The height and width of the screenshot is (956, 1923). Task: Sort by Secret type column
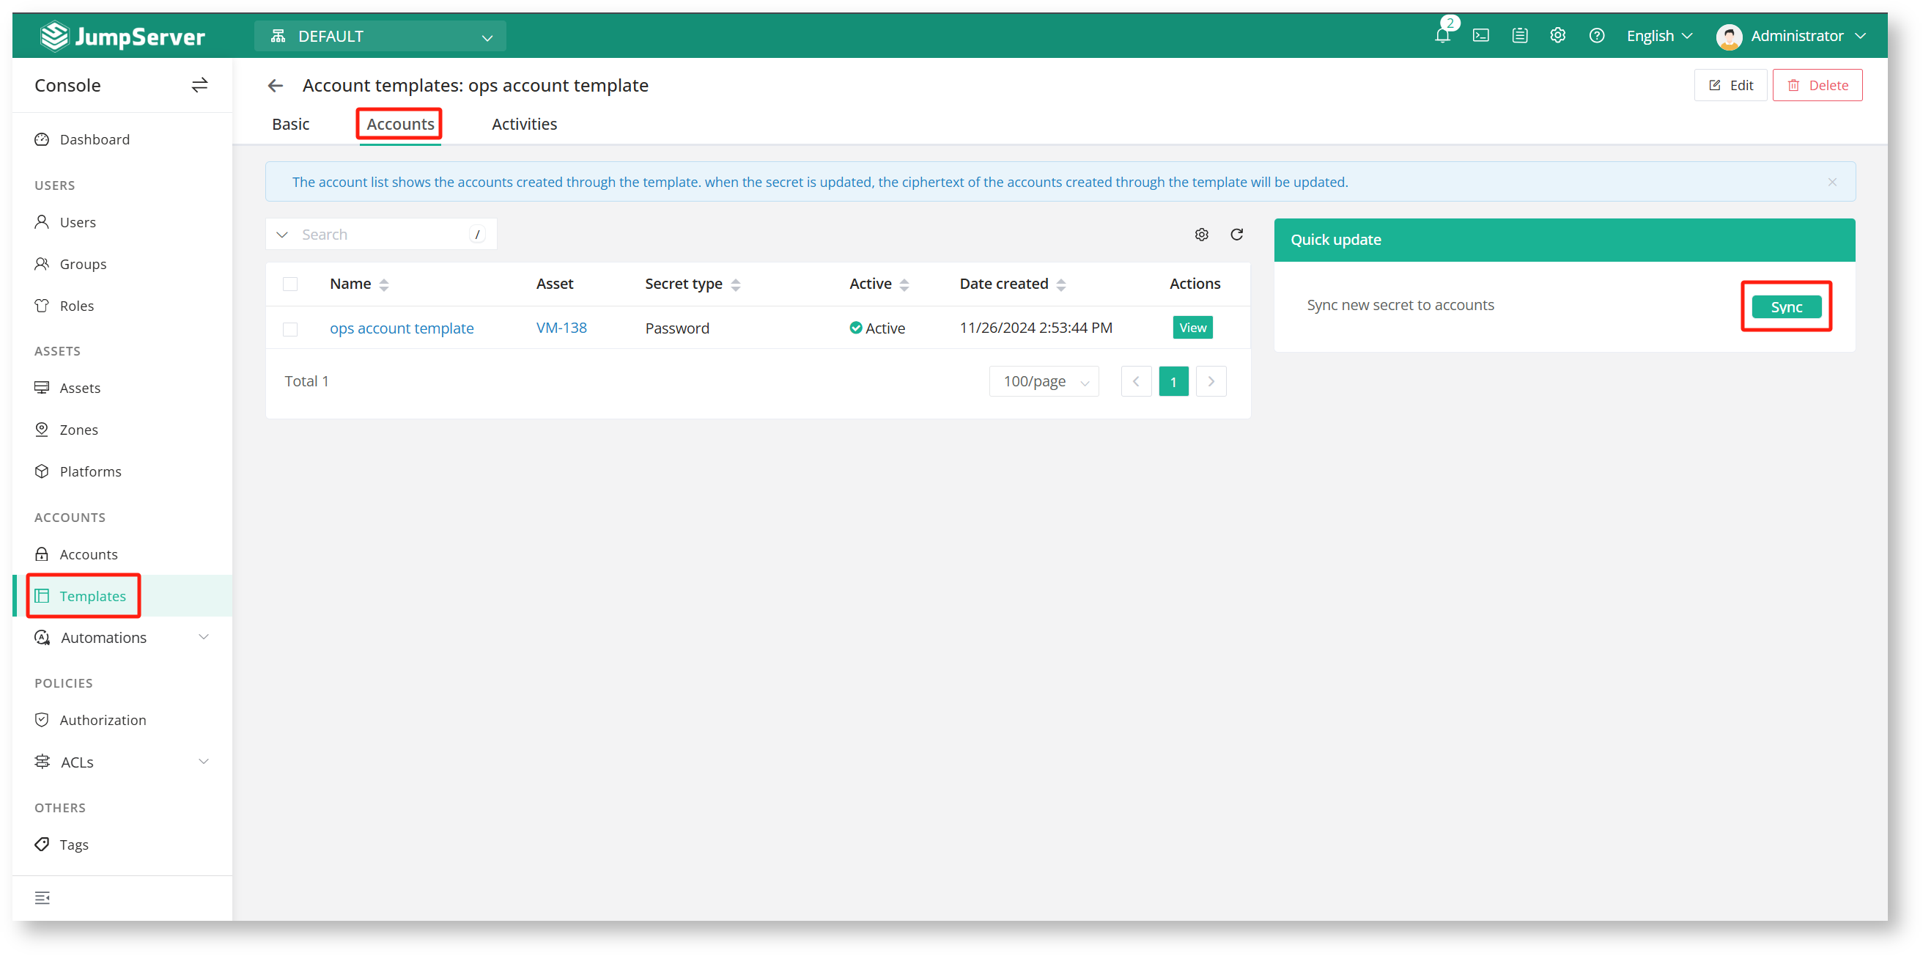[735, 284]
